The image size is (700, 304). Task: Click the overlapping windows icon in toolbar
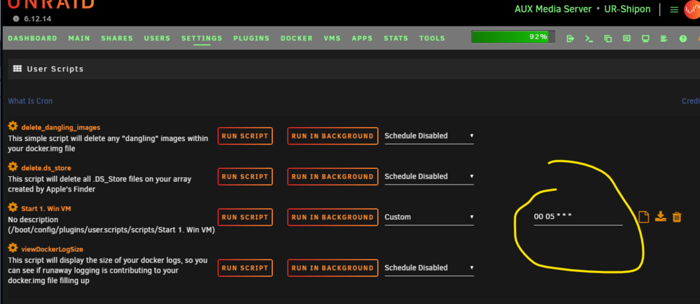(608, 38)
